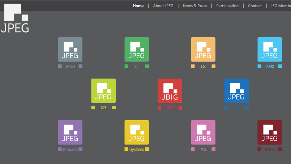Open the gray JPEG standard tile
The height and width of the screenshot is (164, 291).
[x=70, y=50]
